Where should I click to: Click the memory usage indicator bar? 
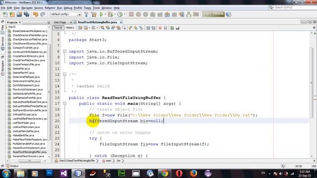(213, 14)
